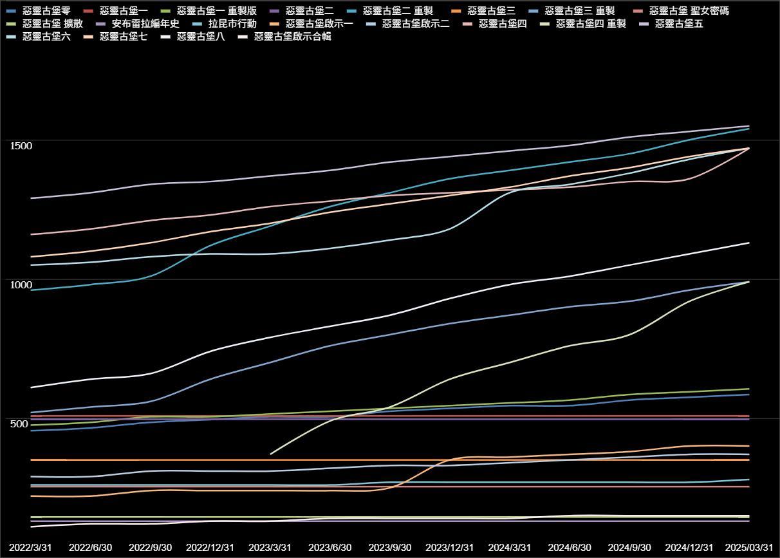Toggle 惡靈古堡二 legend item

point(301,11)
